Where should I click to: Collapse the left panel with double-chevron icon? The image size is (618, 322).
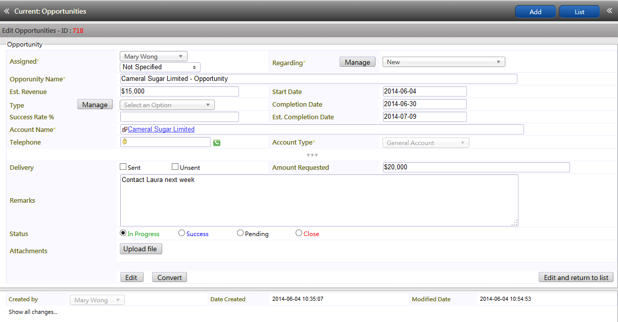pos(7,11)
